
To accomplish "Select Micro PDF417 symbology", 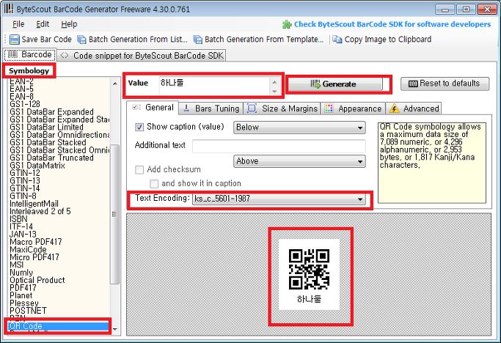I will (x=34, y=257).
